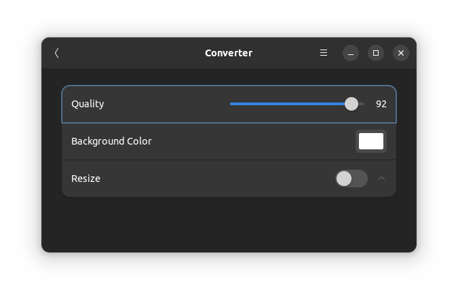Expand the Resize row chevron
The image size is (458, 298).
[381, 179]
